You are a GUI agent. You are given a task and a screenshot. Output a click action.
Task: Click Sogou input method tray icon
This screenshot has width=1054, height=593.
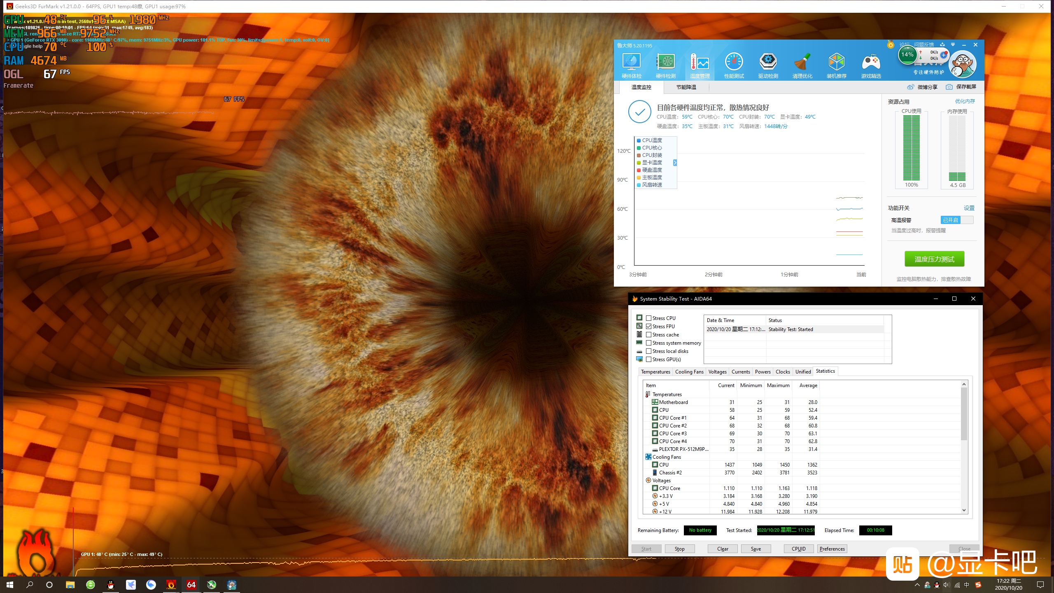click(978, 585)
